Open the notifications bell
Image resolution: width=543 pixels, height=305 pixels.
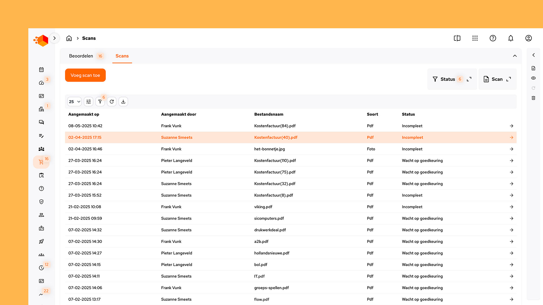pos(510,38)
